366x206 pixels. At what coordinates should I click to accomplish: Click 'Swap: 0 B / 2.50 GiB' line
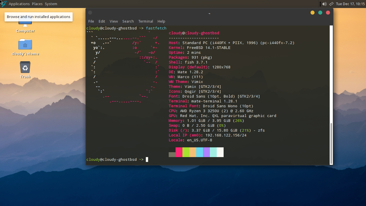pyautogui.click(x=197, y=125)
